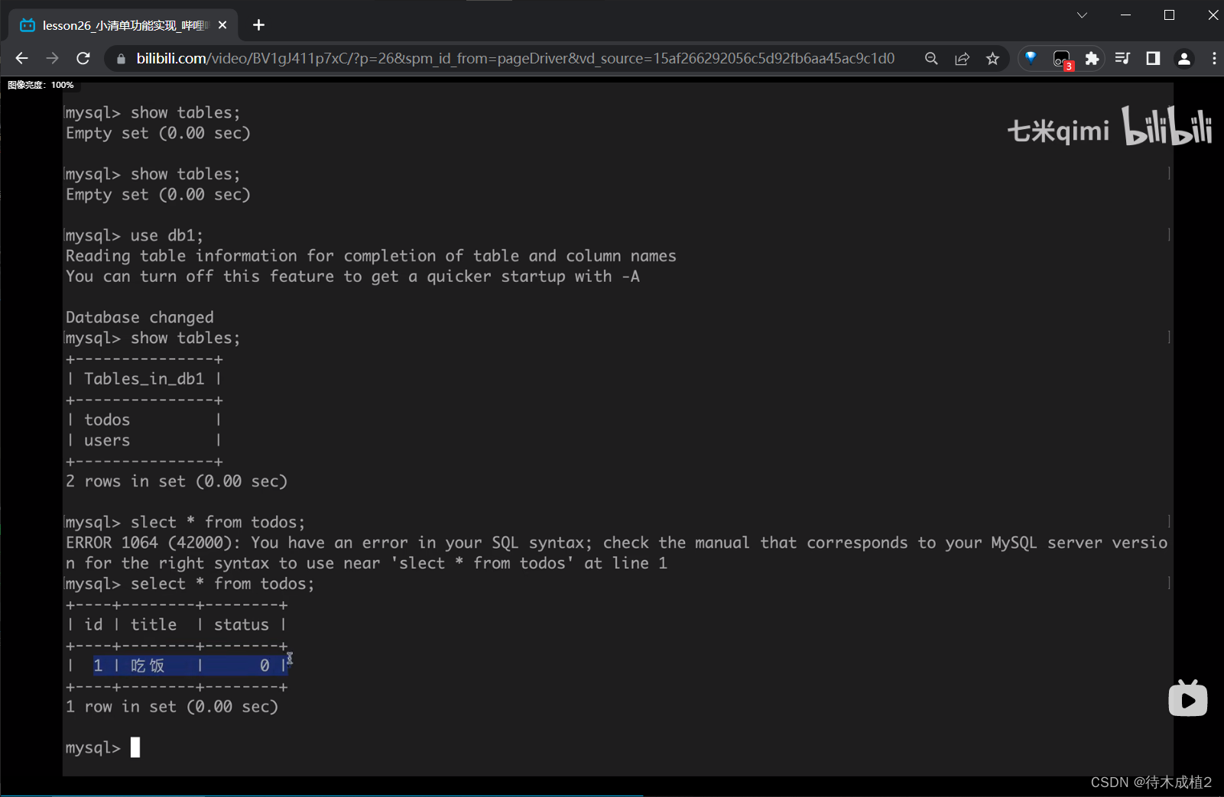View site information lock icon

coord(120,59)
